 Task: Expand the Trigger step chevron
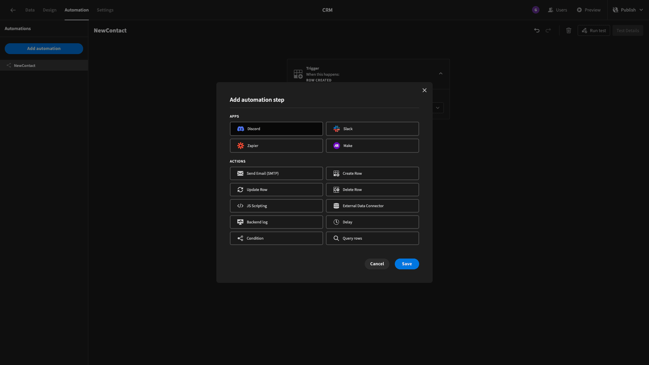pyautogui.click(x=440, y=73)
